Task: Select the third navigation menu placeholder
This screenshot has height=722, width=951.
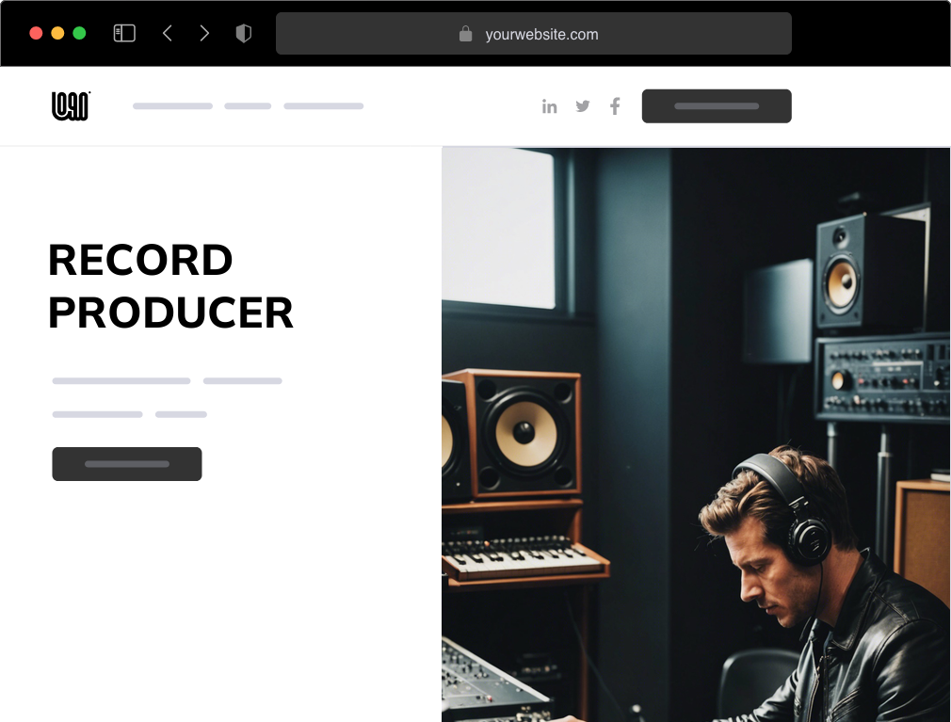Action: click(324, 106)
